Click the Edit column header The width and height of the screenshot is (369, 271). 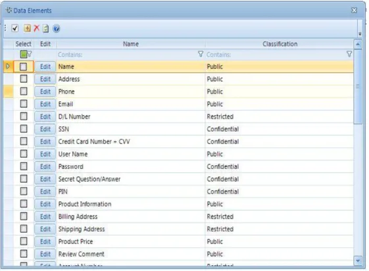[45, 44]
